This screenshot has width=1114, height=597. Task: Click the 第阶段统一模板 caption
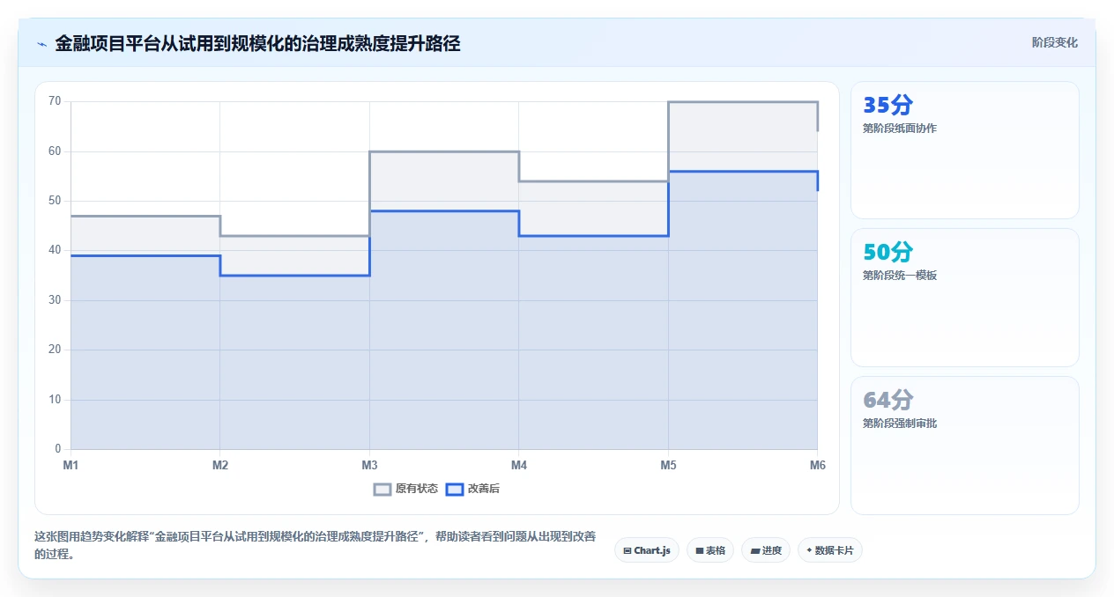click(900, 276)
